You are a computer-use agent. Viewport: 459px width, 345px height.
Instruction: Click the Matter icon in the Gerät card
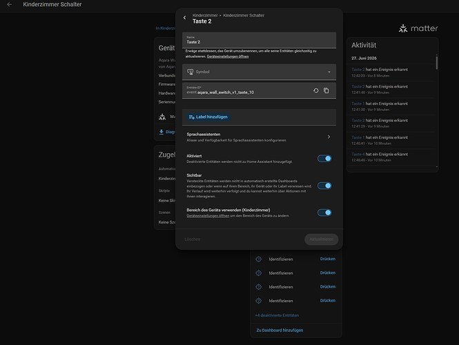[162, 117]
